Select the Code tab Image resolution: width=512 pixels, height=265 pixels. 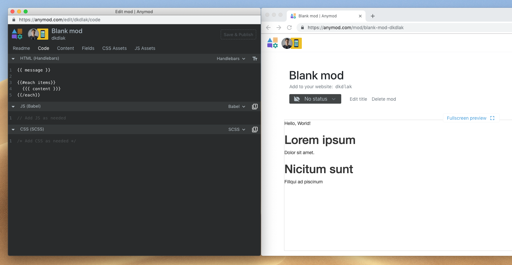click(x=43, y=48)
